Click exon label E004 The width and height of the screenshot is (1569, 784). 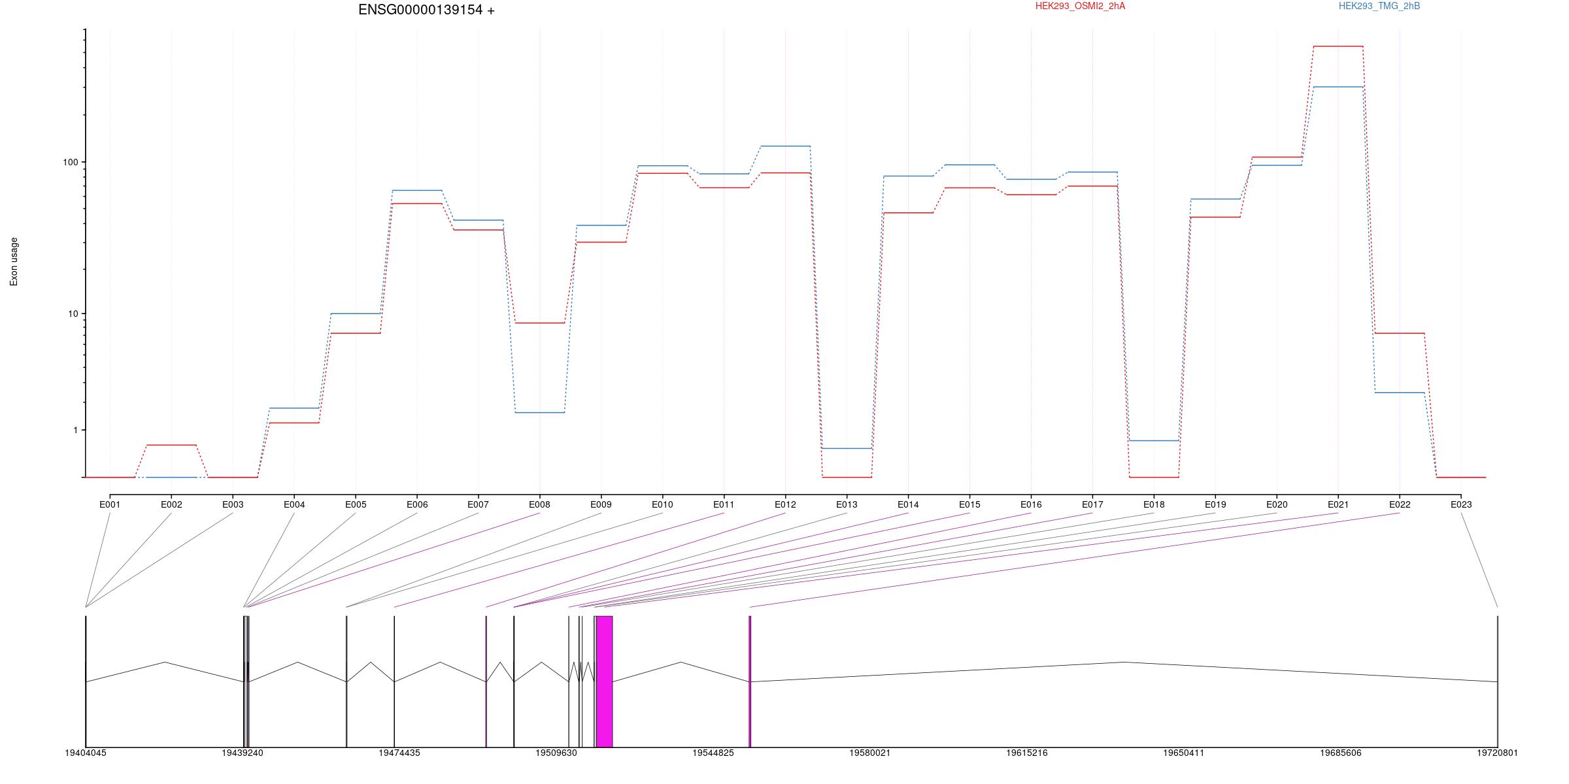tap(294, 504)
